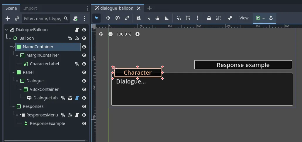This screenshot has width=302, height=142.
Task: Lock the selected node
Action: click(209, 18)
